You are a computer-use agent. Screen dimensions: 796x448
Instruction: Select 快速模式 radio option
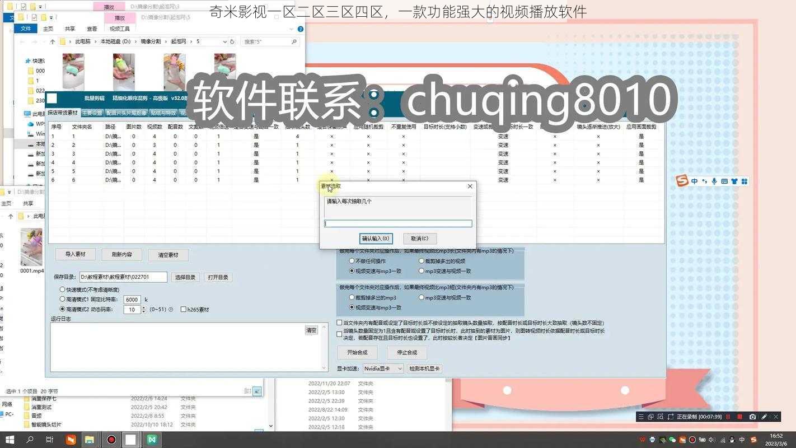63,290
